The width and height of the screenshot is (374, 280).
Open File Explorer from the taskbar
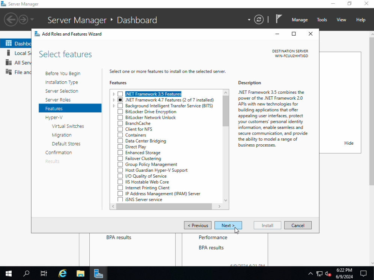pyautogui.click(x=81, y=273)
